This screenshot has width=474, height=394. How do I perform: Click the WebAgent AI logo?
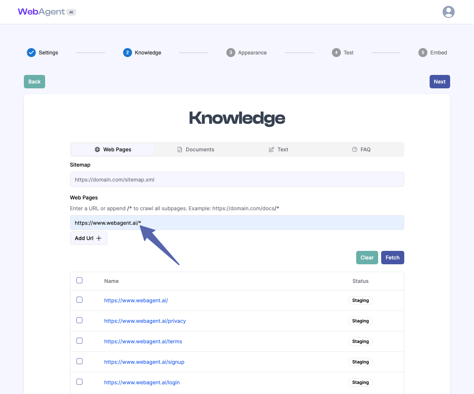[x=47, y=12]
